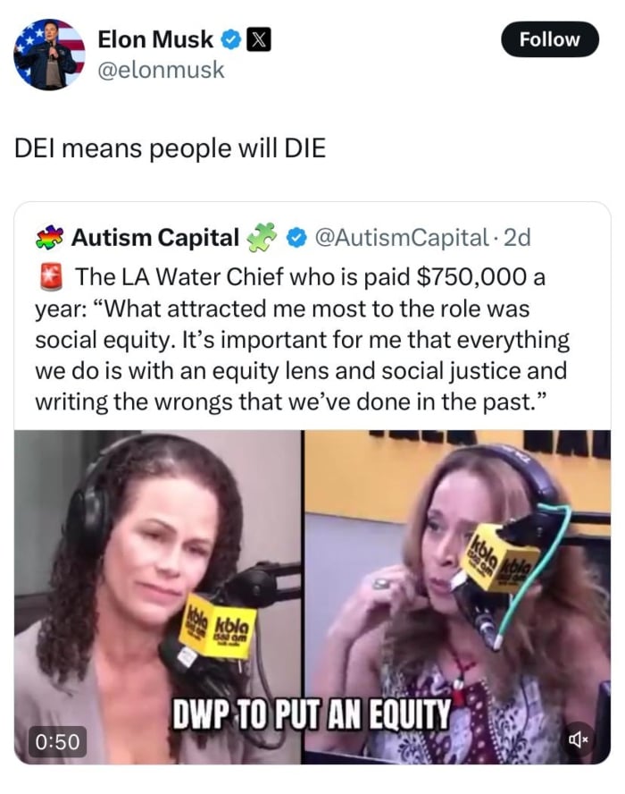Viewport: 625px width, 794px height.
Task: Click the Follow button
Action: 550,39
